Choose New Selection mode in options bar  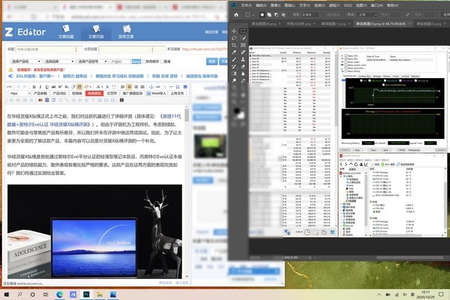(262, 15)
